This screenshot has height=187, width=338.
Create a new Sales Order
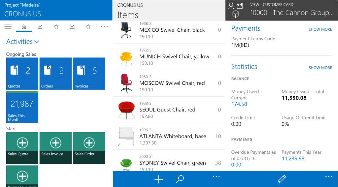tap(89, 148)
